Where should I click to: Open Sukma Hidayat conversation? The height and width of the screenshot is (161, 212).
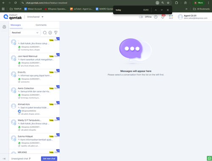tap(34, 141)
